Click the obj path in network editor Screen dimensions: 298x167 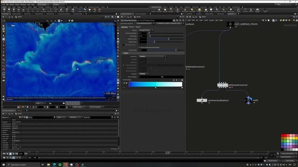pyautogui.click(x=196, y=17)
